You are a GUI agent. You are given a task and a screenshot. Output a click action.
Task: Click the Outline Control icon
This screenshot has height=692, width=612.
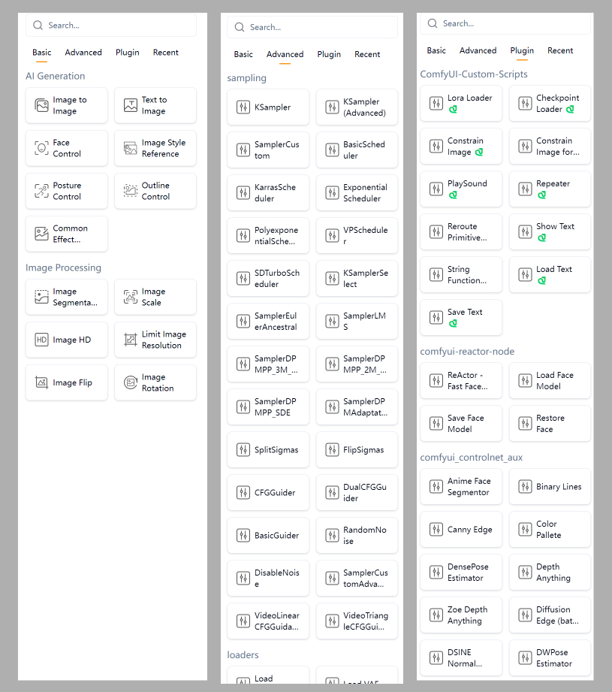[131, 191]
